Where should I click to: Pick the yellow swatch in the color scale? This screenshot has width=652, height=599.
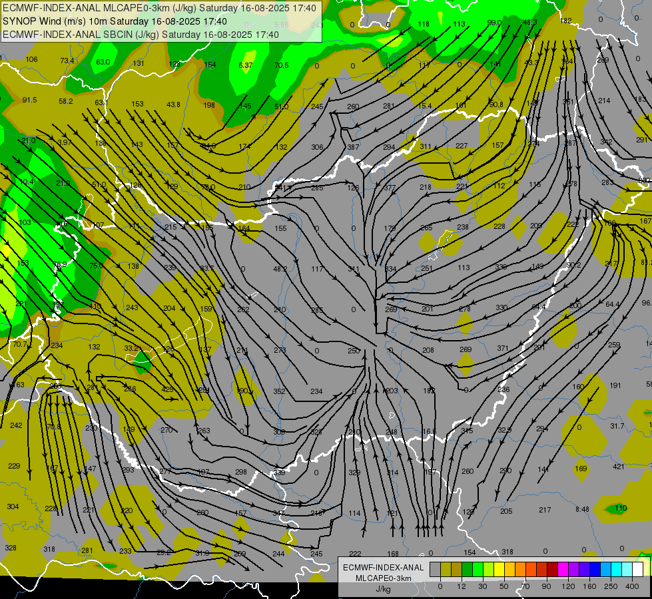(499, 570)
